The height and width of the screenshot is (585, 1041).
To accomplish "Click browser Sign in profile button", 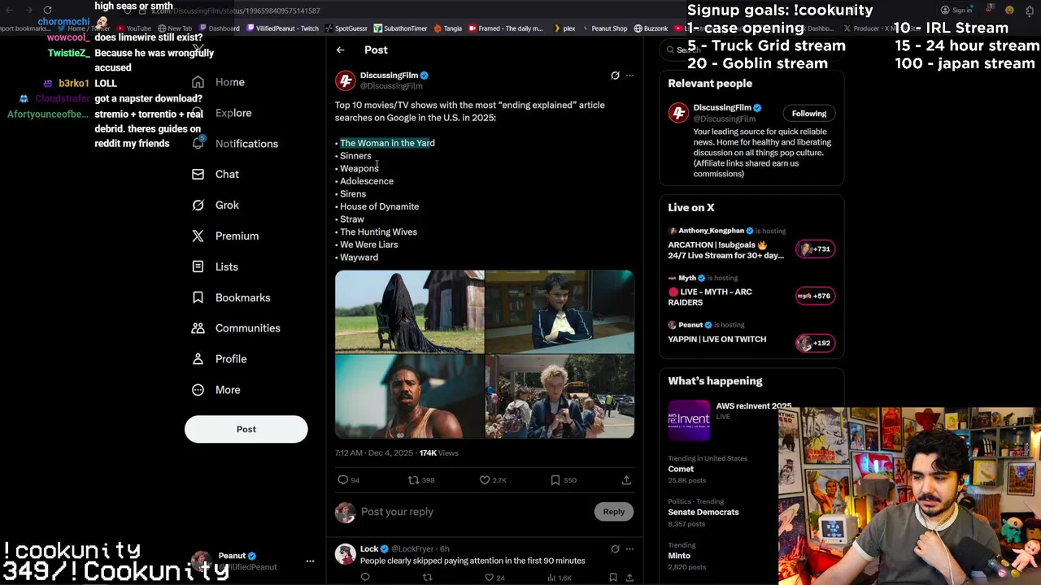I will (956, 11).
